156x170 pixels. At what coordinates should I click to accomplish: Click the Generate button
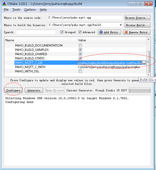click(34, 90)
